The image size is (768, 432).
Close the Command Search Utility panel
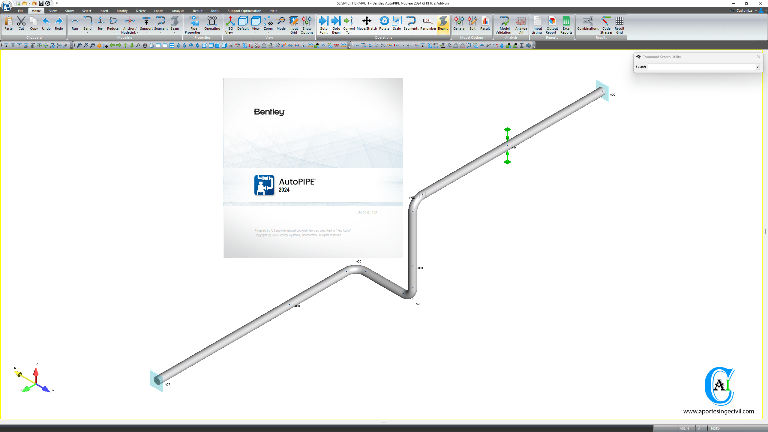click(759, 57)
